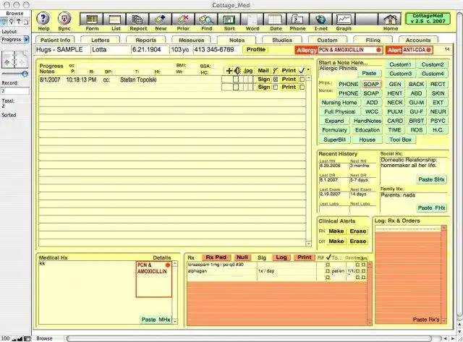Go Home using the house icon
This screenshot has width=463, height=342.
(x=390, y=20)
